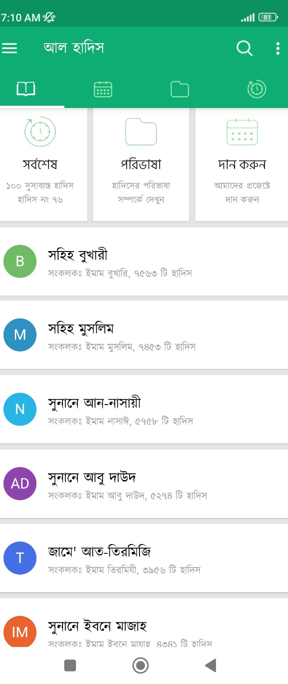Tap the green B avatar icon
Viewport: 288px width, 684px height.
coord(20,261)
